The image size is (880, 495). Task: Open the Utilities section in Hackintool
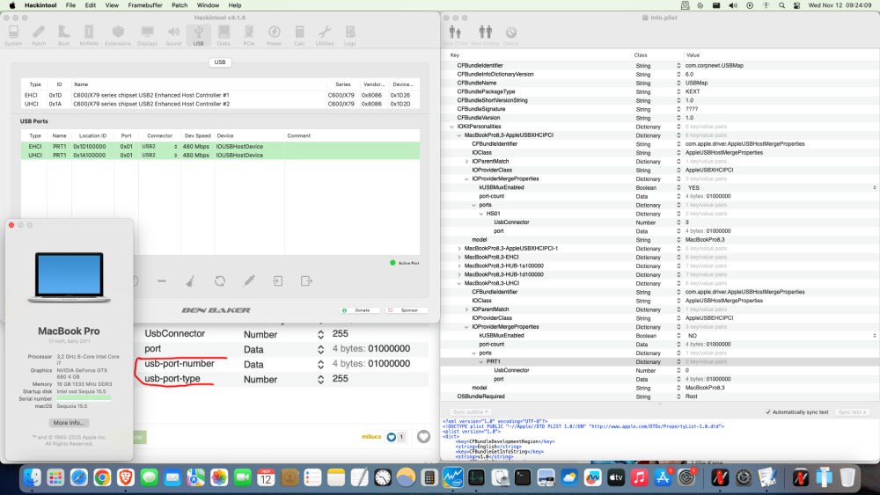click(x=325, y=35)
